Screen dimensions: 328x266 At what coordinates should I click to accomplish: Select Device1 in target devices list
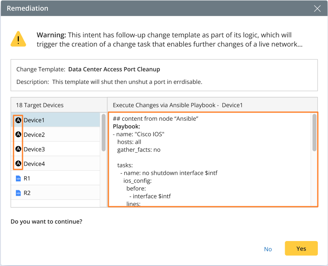(34, 120)
